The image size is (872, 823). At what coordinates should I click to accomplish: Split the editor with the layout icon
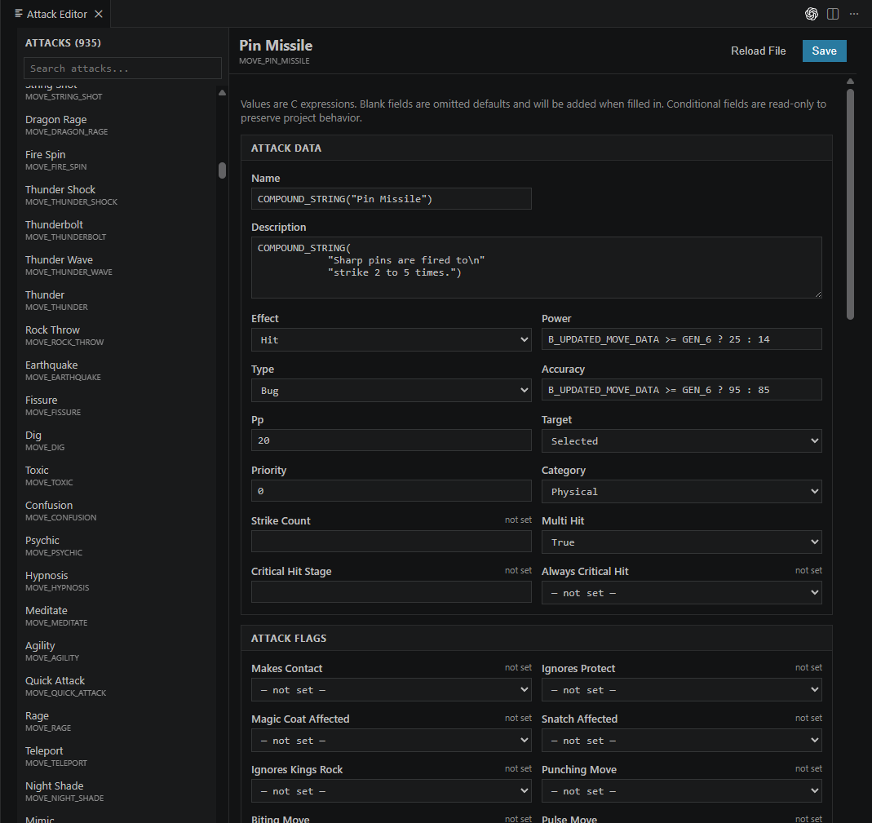click(833, 14)
